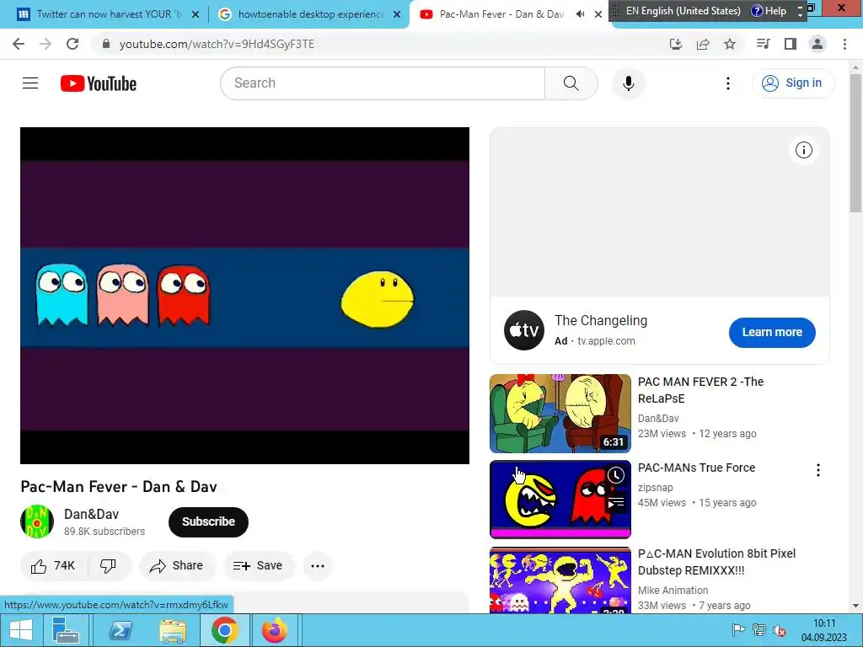863x647 pixels.
Task: Open PAC MAN FEVER 2 -The ReLaPsE title
Action: point(700,389)
